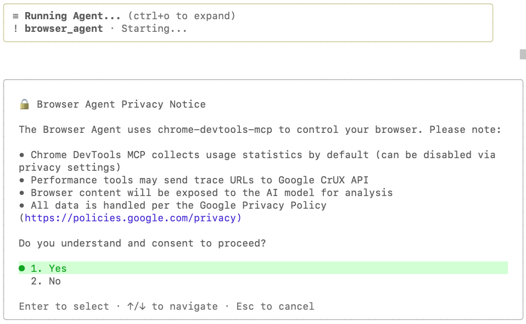Click the lock icon in Privacy Notice
Screen dimensions: 526x324
24,104
